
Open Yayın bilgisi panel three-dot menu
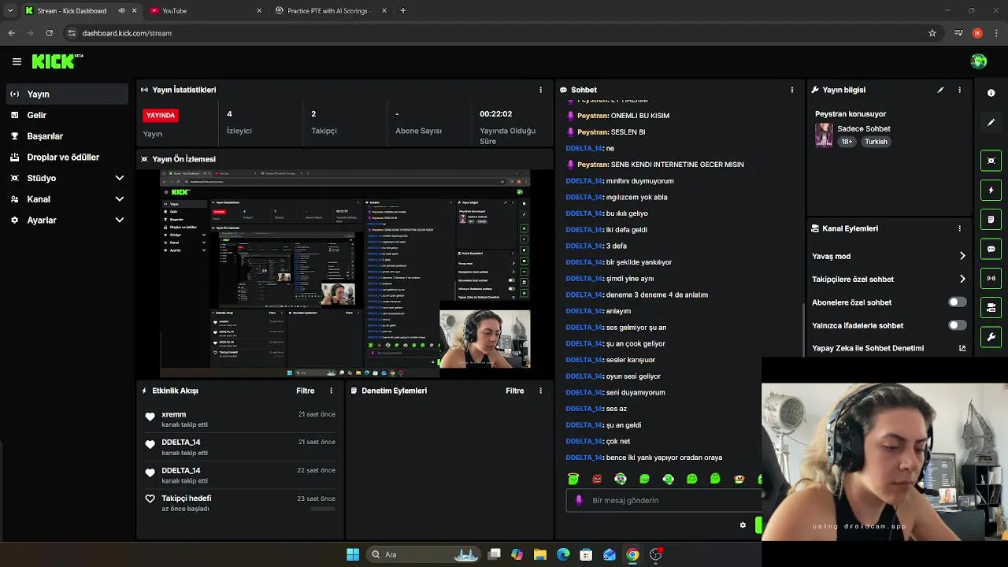pyautogui.click(x=959, y=90)
